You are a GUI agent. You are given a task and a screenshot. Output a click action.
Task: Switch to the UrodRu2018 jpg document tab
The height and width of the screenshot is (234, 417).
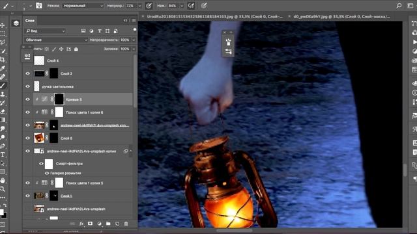215,16
